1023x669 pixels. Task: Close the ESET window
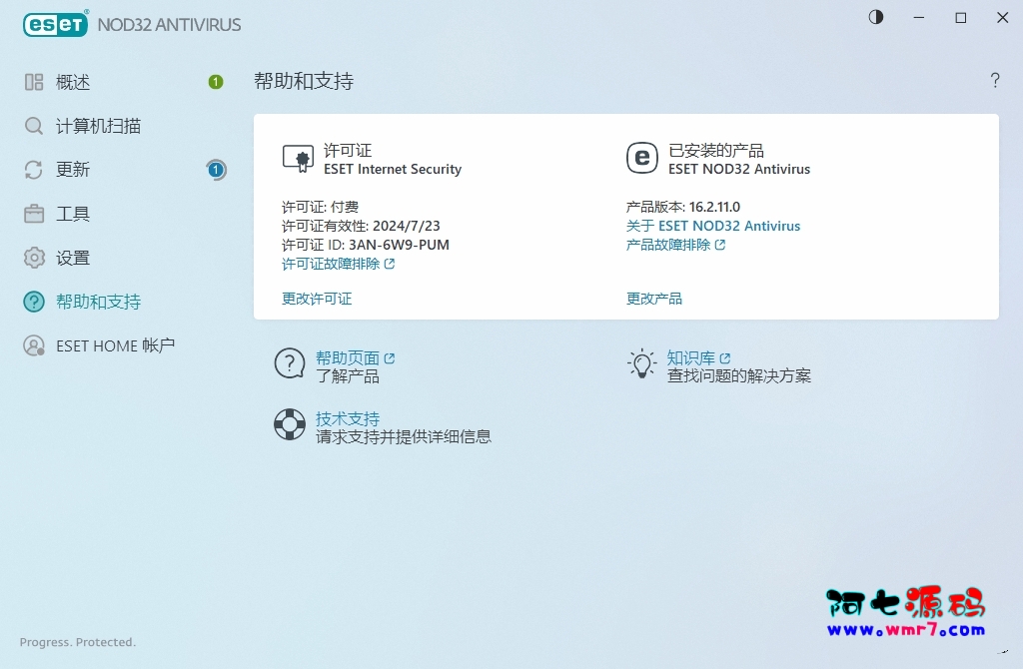(x=1003, y=18)
